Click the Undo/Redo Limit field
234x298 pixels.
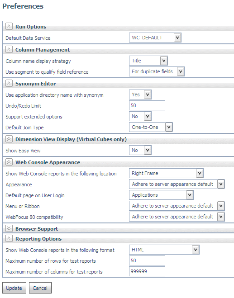coord(147,105)
